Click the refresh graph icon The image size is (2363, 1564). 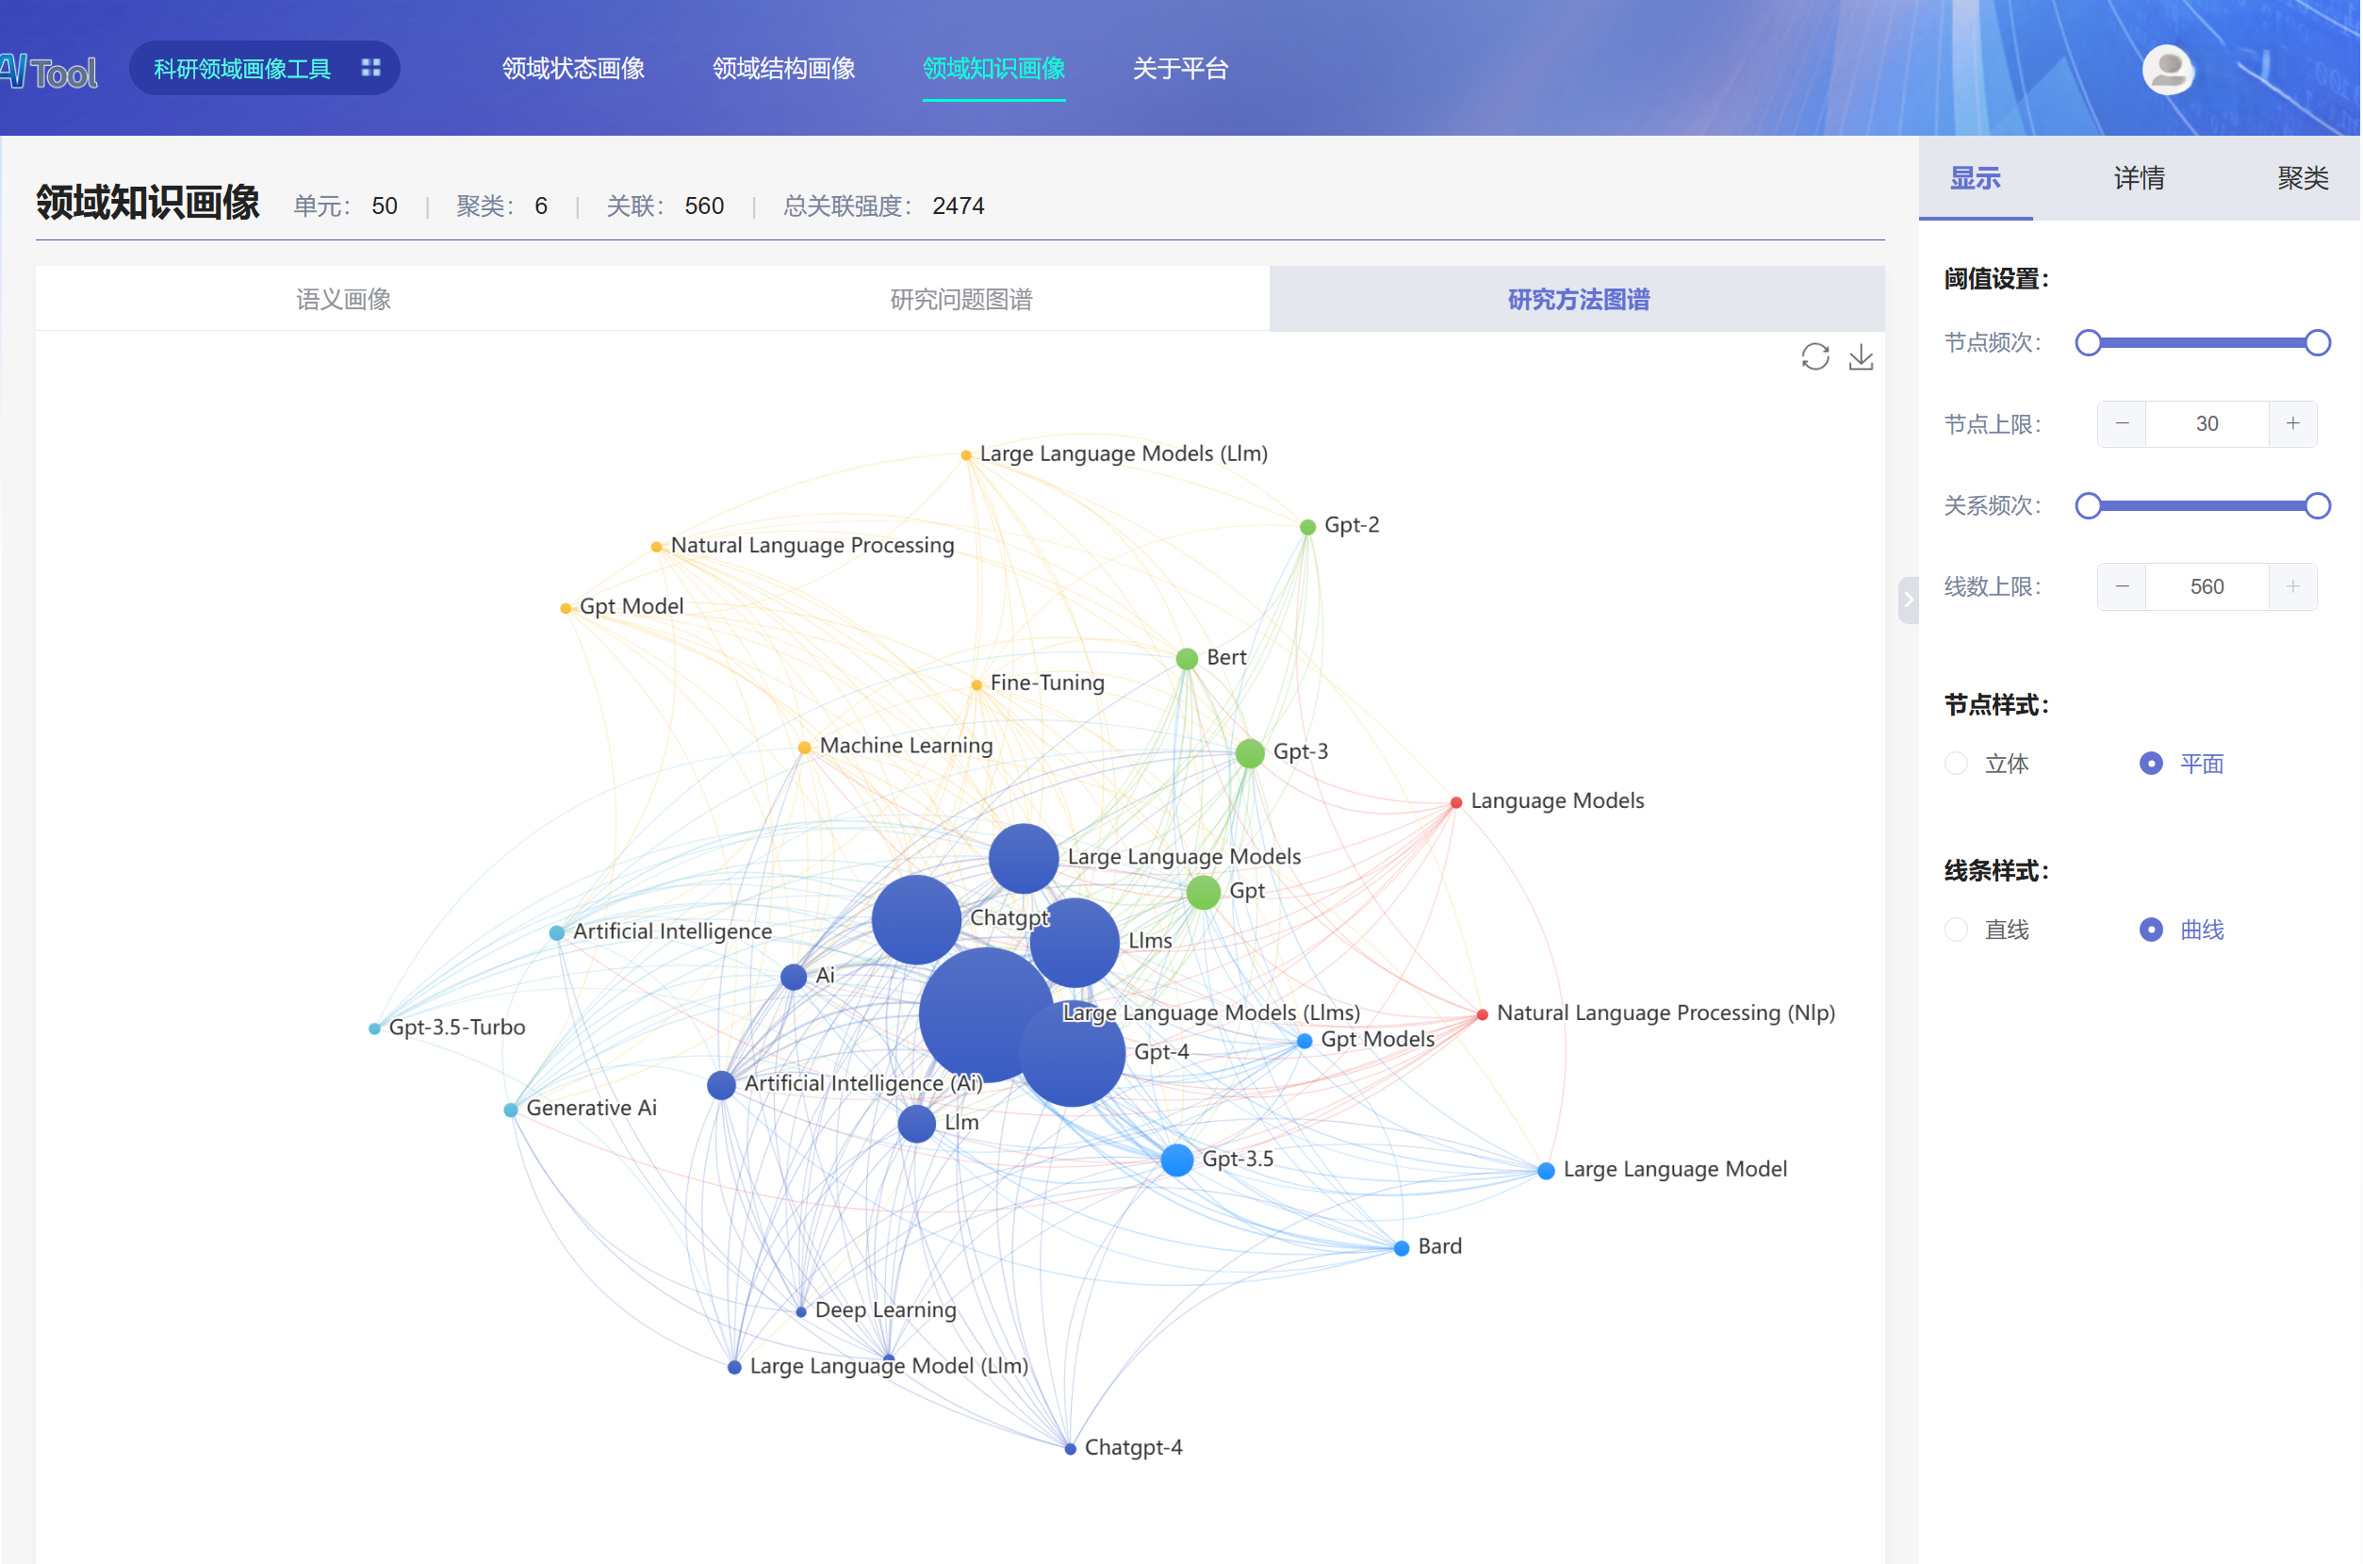(1814, 357)
